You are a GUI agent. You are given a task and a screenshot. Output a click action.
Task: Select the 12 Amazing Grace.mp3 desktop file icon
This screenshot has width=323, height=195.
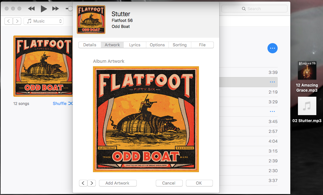click(307, 71)
